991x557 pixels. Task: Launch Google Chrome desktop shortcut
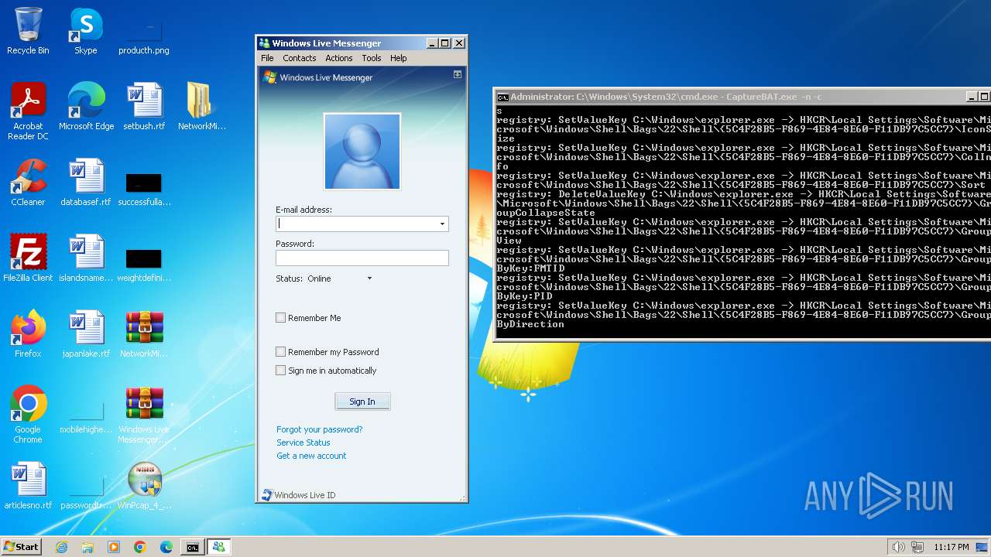pos(28,415)
